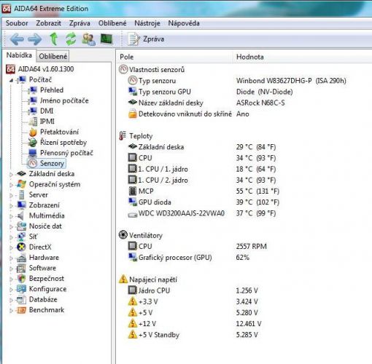The image size is (372, 364).
Task: Go up one level with green arrow
Action: point(54,39)
